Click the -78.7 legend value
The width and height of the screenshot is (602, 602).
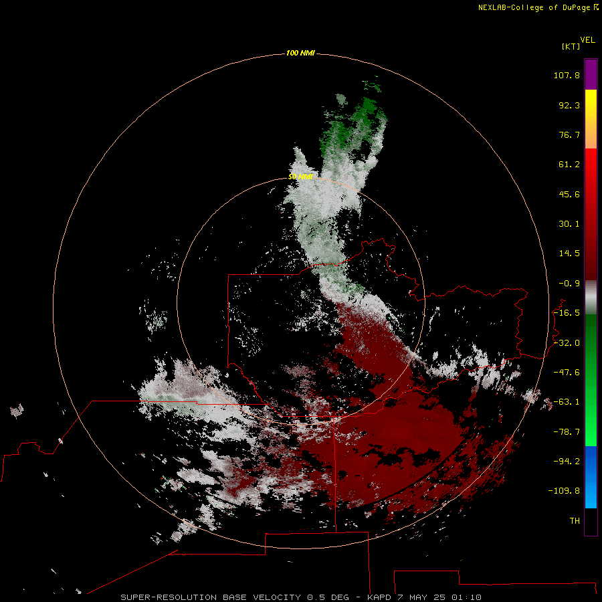(567, 432)
